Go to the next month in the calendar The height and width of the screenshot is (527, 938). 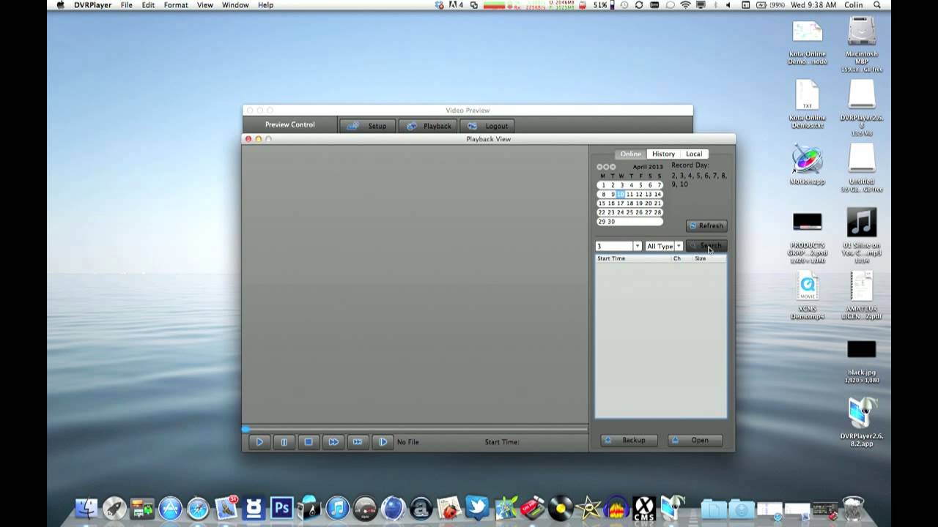coord(613,167)
